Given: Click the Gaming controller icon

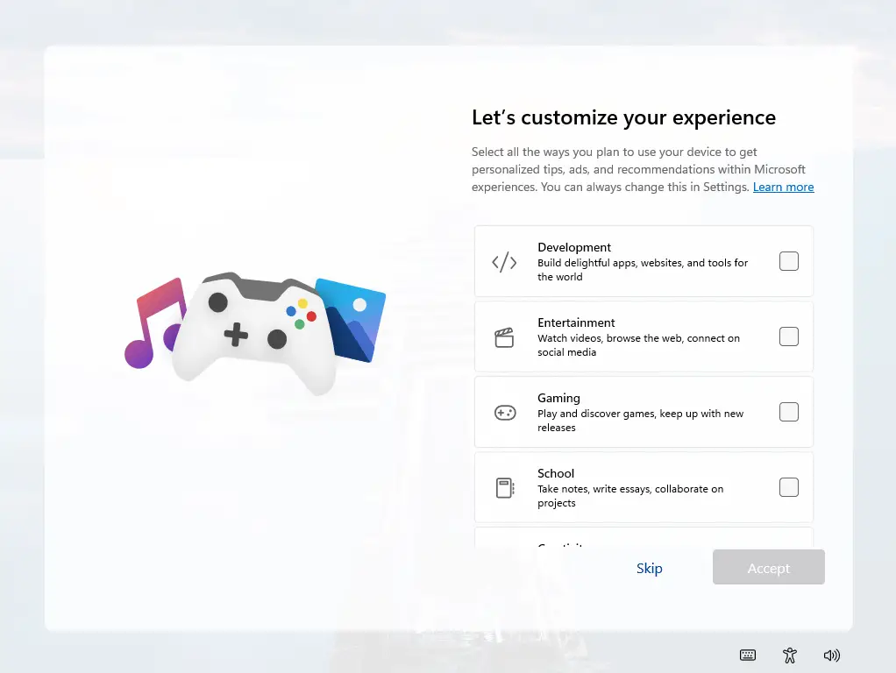Looking at the screenshot, I should point(505,413).
